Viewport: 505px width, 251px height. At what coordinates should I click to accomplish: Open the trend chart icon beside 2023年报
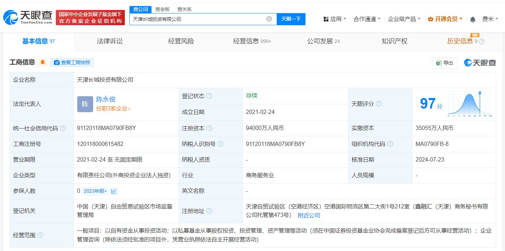pos(114,191)
